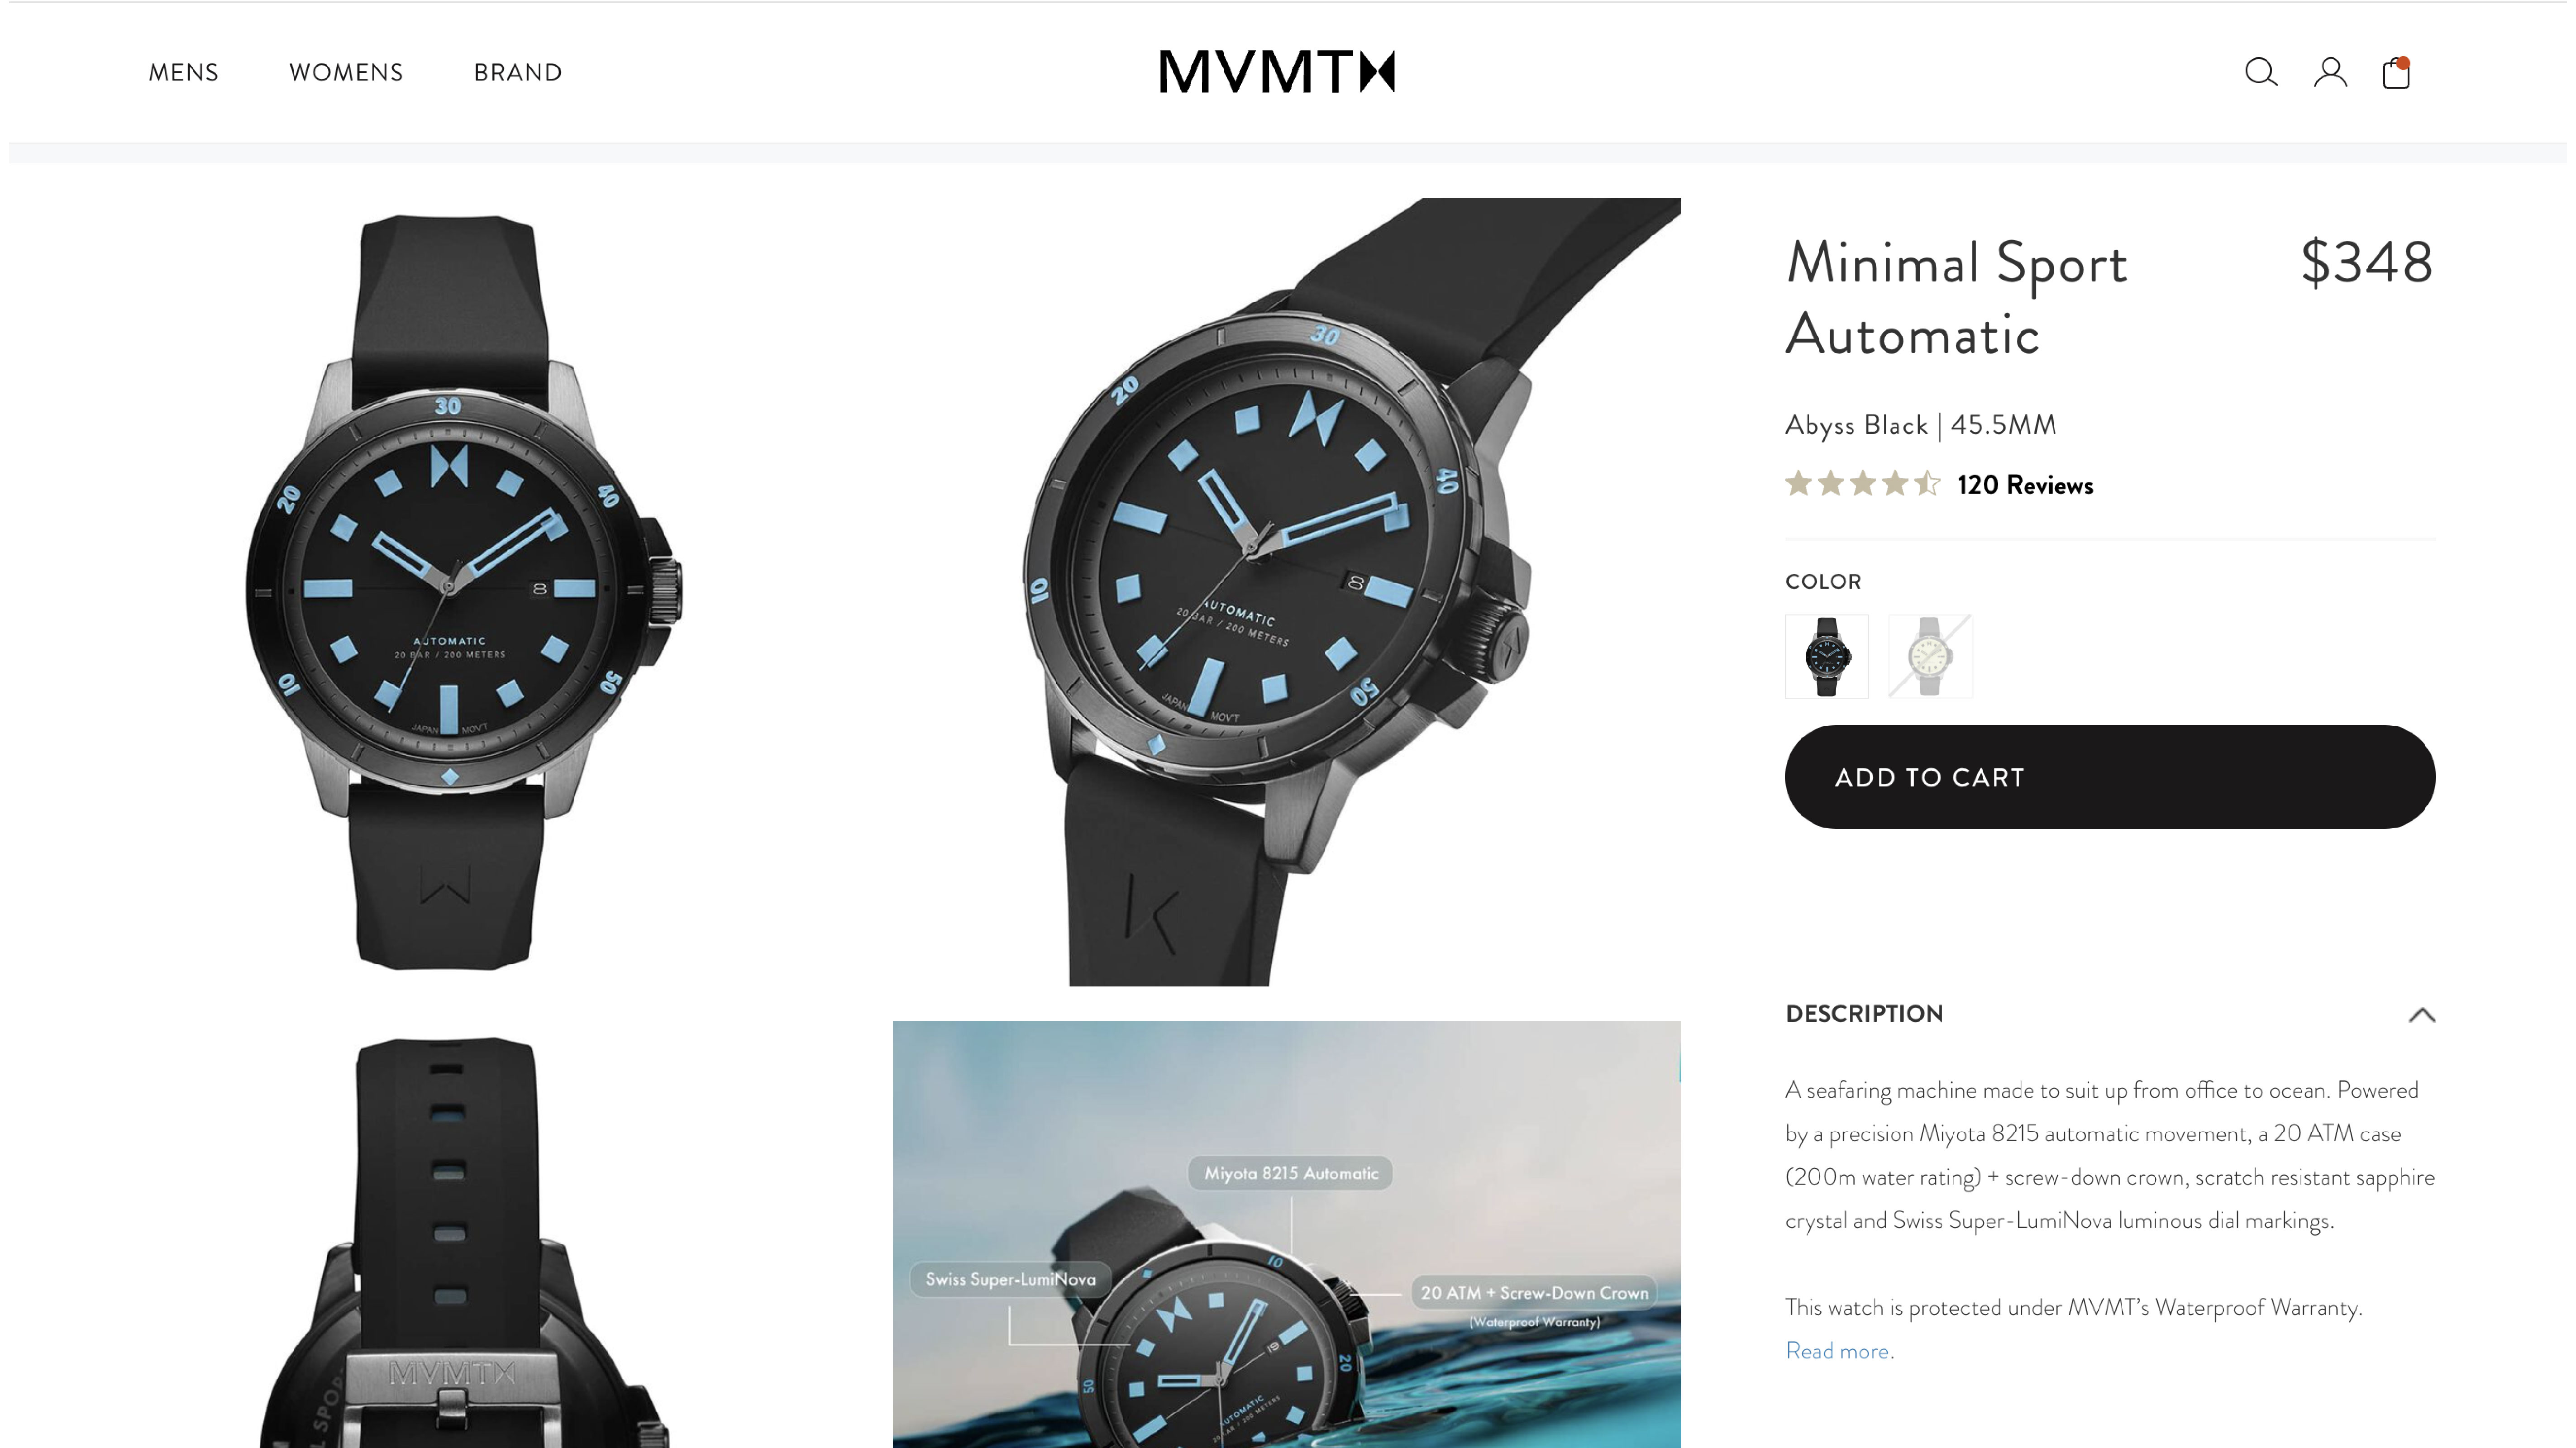Open the angled watch close-up image
The height and width of the screenshot is (1448, 2576).
(x=1287, y=592)
